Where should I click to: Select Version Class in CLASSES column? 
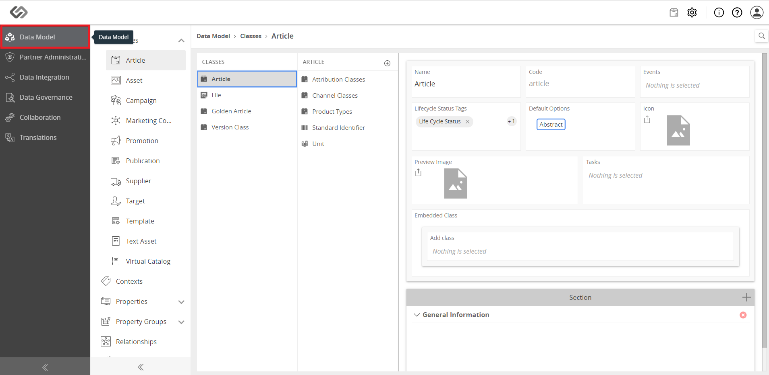tap(247, 127)
